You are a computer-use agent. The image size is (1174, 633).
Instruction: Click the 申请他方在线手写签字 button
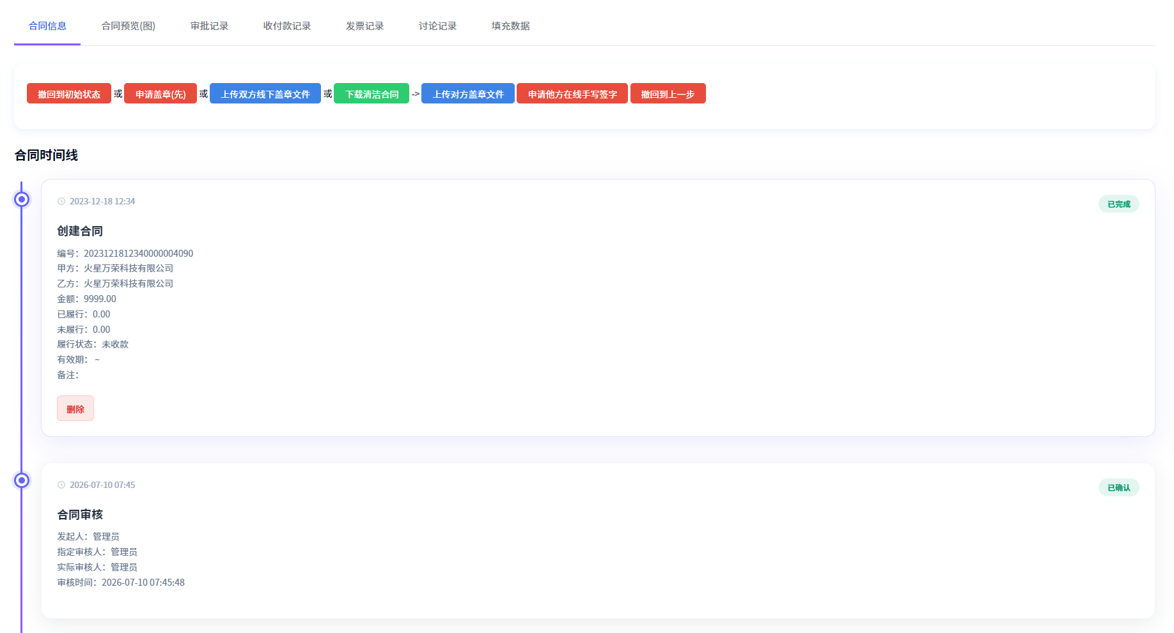(572, 94)
